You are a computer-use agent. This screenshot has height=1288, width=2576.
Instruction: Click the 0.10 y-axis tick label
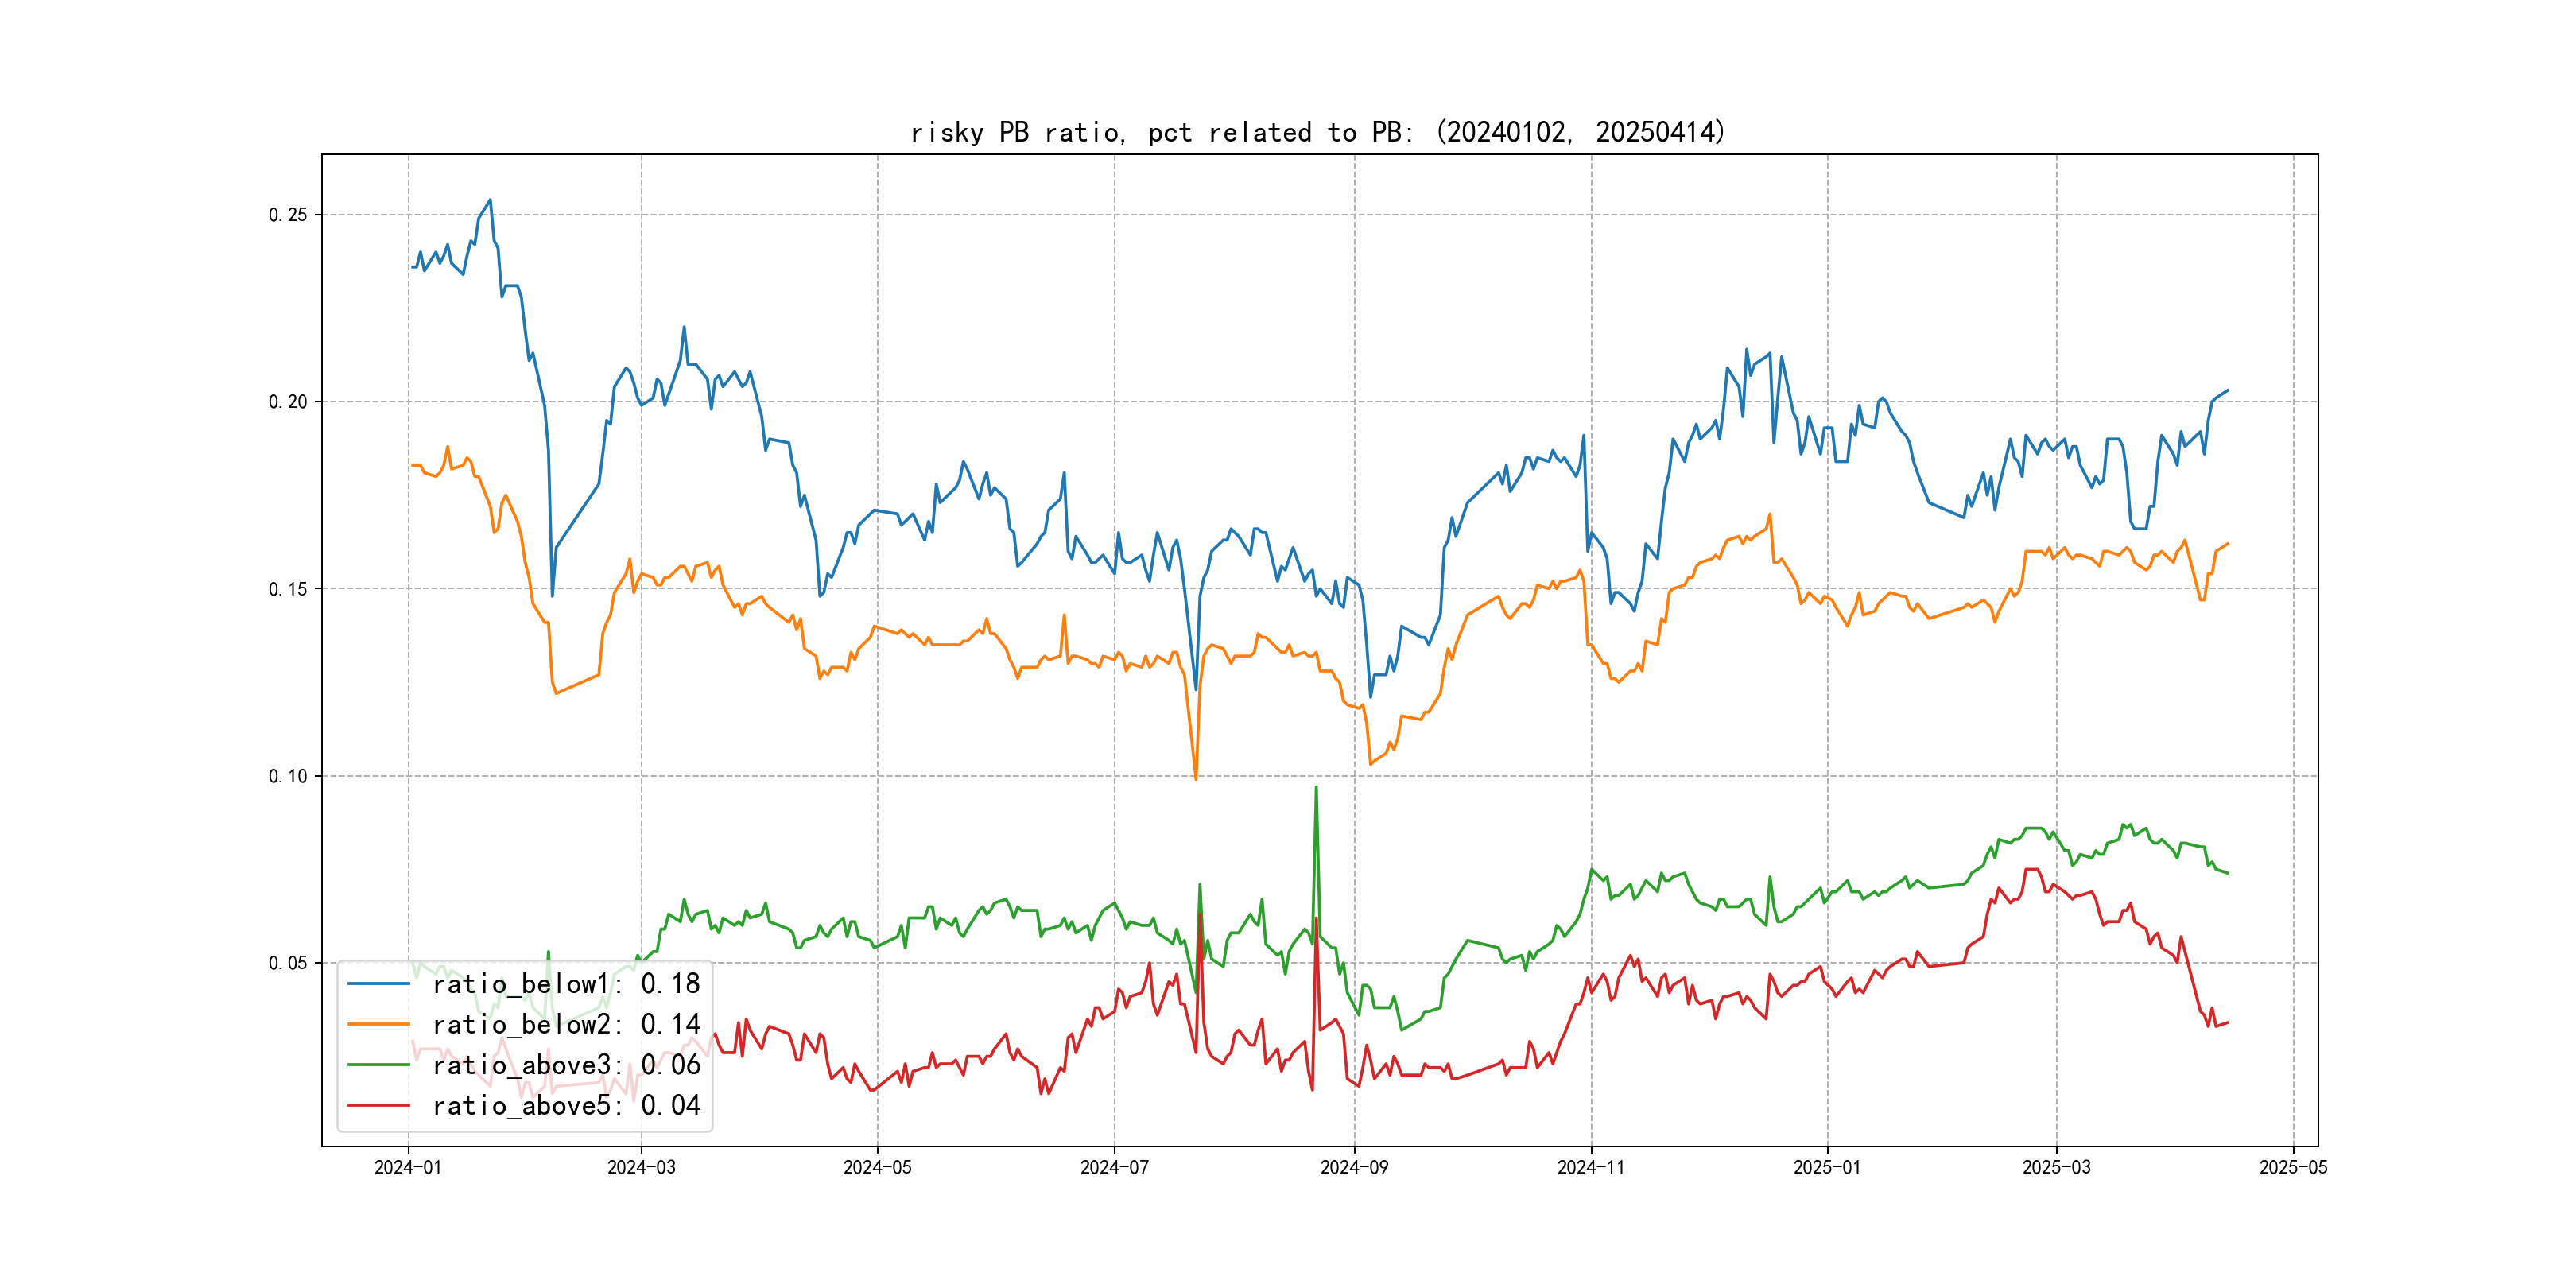click(x=288, y=776)
